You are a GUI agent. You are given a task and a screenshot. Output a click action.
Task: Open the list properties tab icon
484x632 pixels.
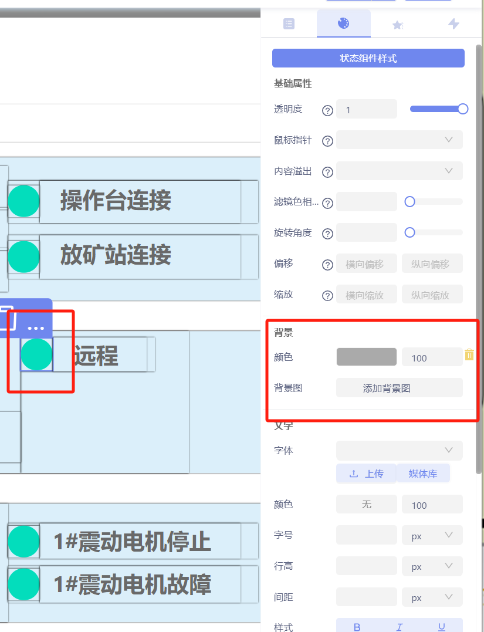(289, 24)
